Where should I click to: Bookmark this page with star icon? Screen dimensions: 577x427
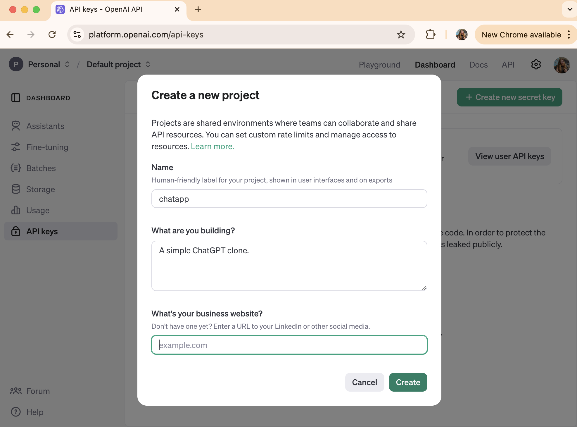click(x=401, y=35)
